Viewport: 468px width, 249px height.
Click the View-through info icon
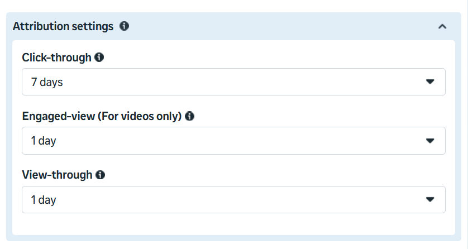coord(101,175)
